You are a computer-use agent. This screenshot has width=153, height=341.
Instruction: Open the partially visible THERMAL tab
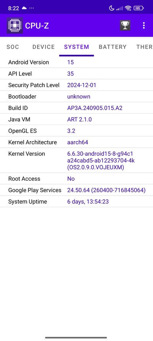144,47
